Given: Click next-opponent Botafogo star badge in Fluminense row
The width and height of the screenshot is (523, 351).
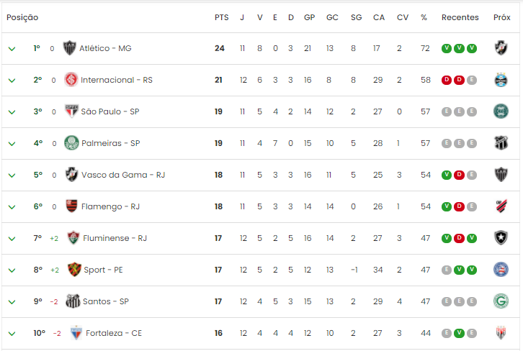Looking at the screenshot, I should 501,238.
